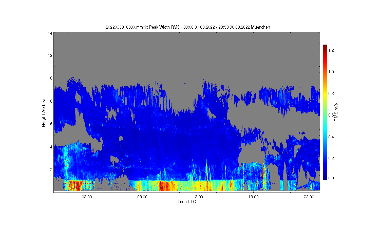
Task: Click the 'Height AGL km' axis title
Action: coord(44,112)
